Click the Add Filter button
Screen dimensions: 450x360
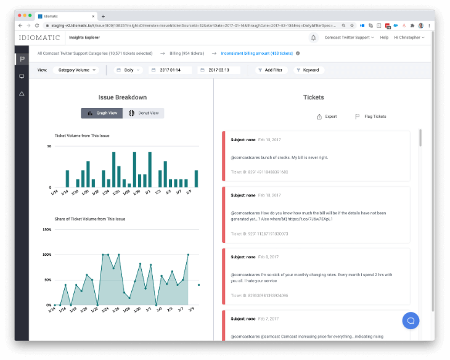[271, 70]
